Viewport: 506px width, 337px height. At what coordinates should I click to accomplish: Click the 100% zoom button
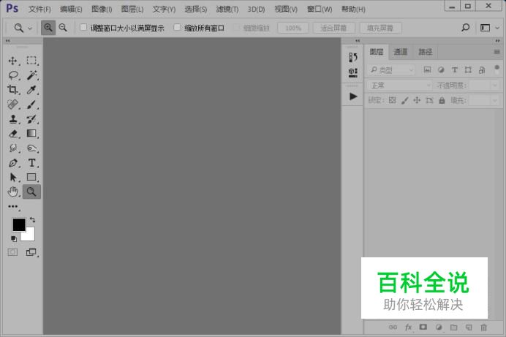pos(293,28)
